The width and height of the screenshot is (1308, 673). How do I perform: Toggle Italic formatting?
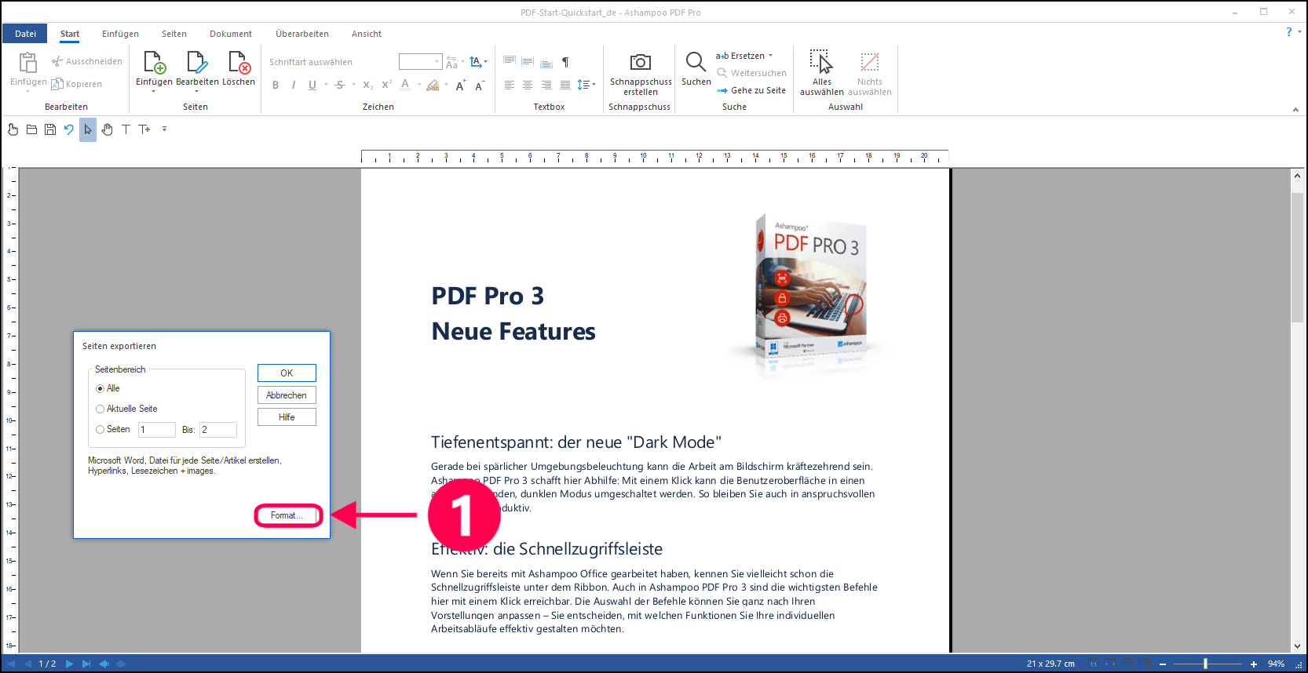coord(294,85)
